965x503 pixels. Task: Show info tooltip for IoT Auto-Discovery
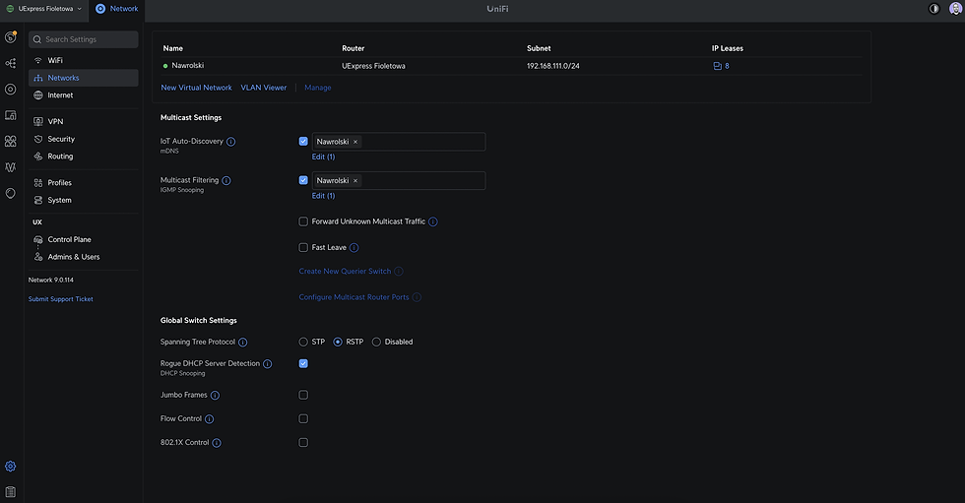(231, 142)
